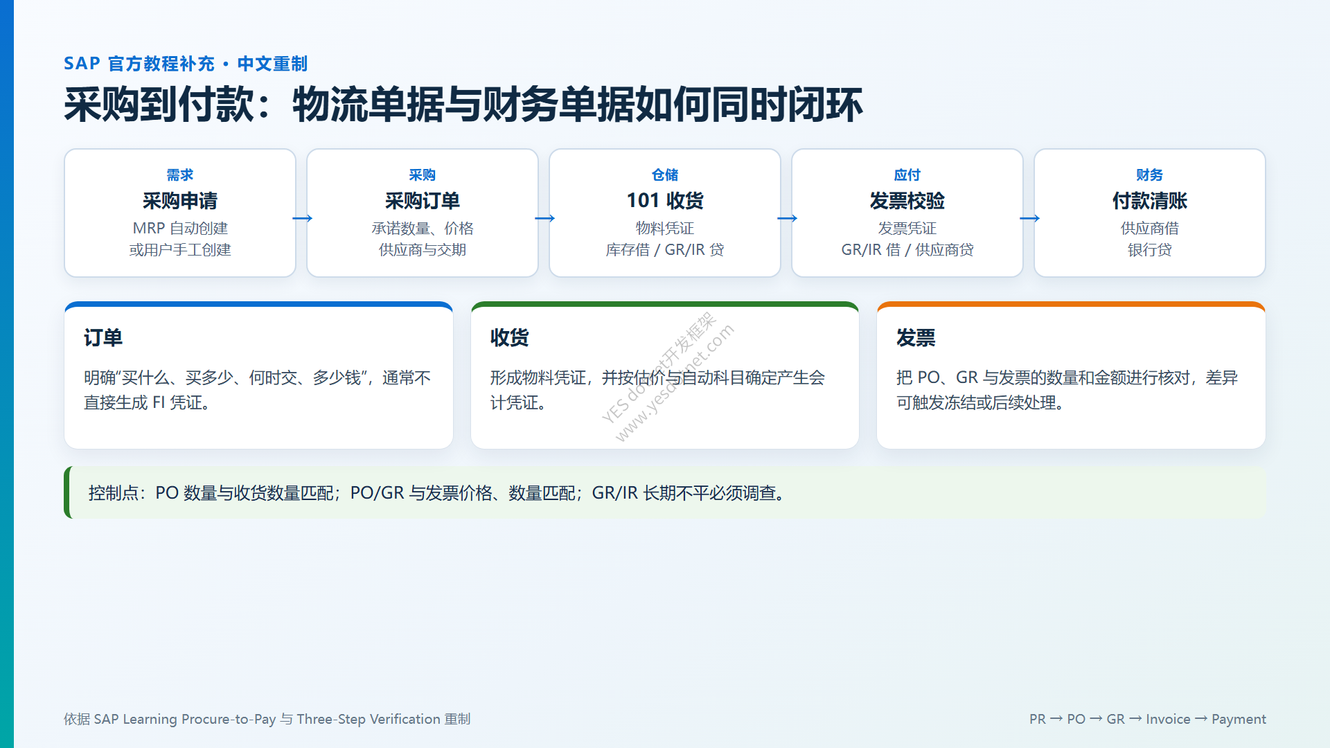Select the blue 财务 label
This screenshot has width=1330, height=748.
pos(1150,175)
